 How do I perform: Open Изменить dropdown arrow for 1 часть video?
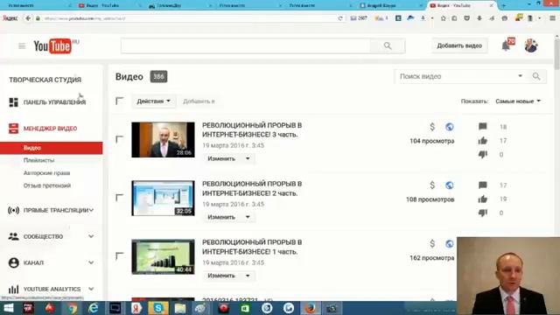pyautogui.click(x=248, y=276)
